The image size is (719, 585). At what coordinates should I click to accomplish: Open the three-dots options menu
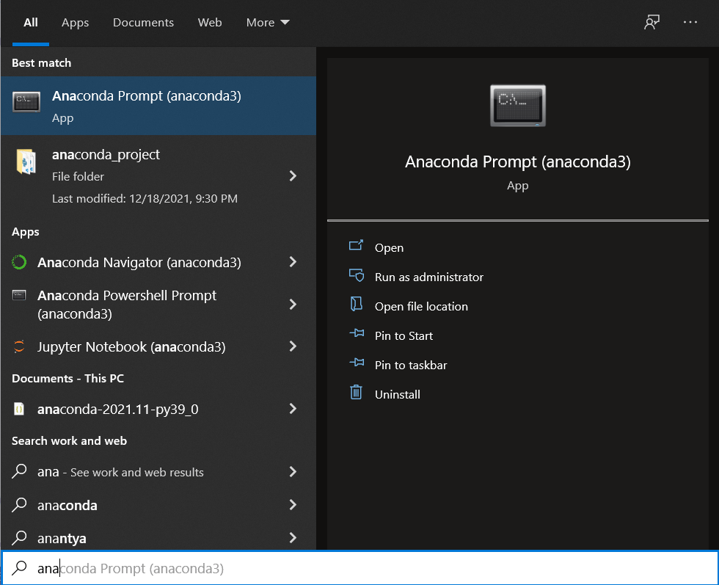coord(690,22)
